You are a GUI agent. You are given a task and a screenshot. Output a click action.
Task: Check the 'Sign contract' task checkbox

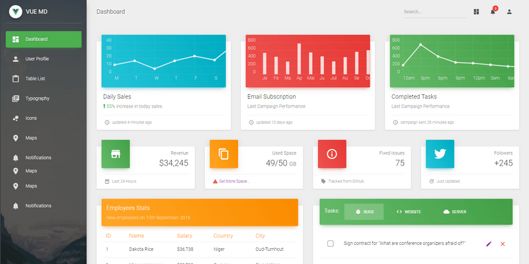(331, 244)
